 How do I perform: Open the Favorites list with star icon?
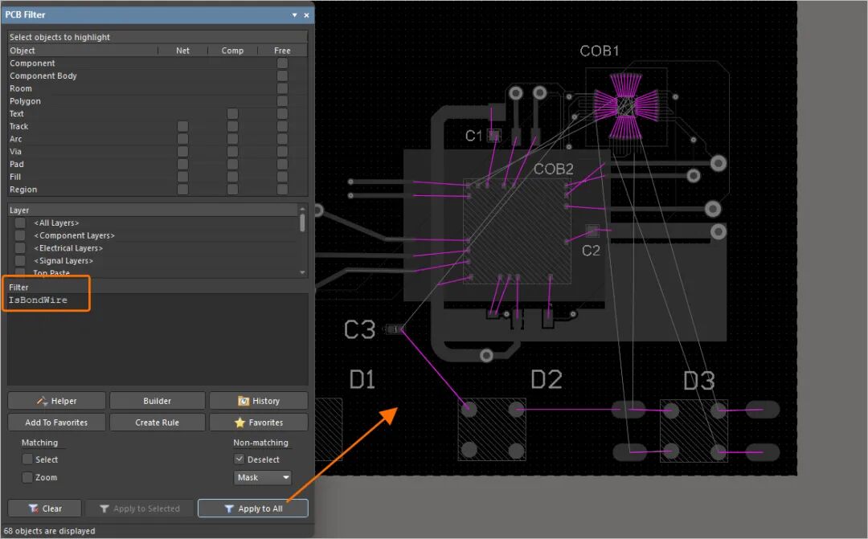point(259,423)
